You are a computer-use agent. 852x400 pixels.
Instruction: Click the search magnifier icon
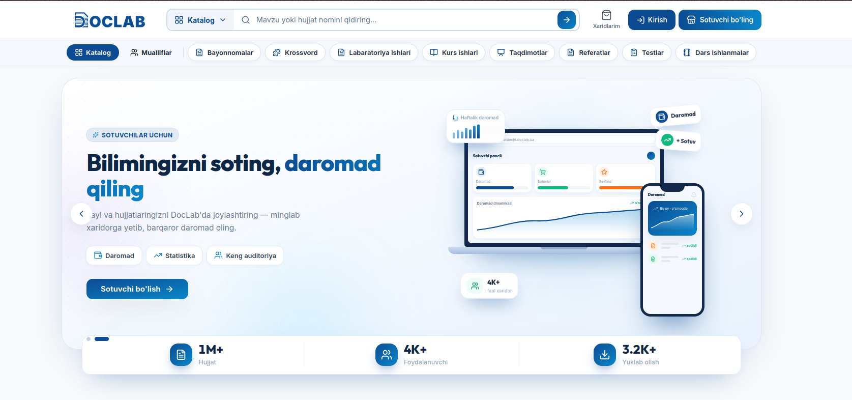point(246,20)
